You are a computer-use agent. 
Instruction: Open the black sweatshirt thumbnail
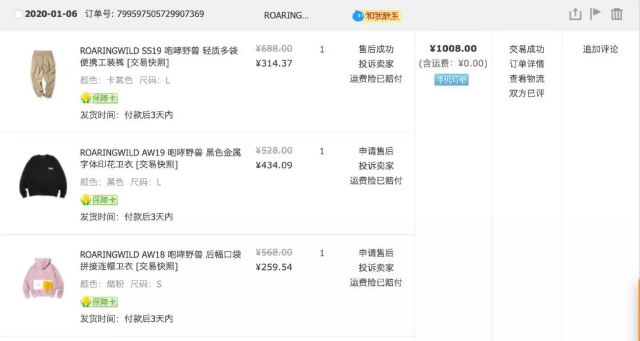tap(43, 176)
